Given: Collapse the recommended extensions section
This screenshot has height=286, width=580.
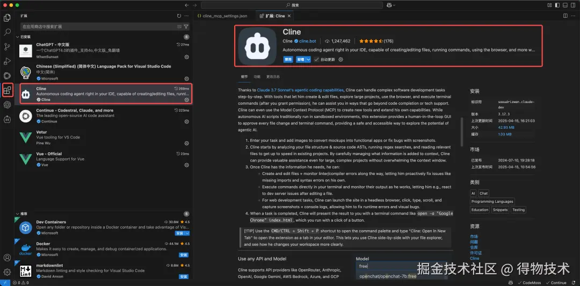Looking at the screenshot, I should pyautogui.click(x=17, y=214).
